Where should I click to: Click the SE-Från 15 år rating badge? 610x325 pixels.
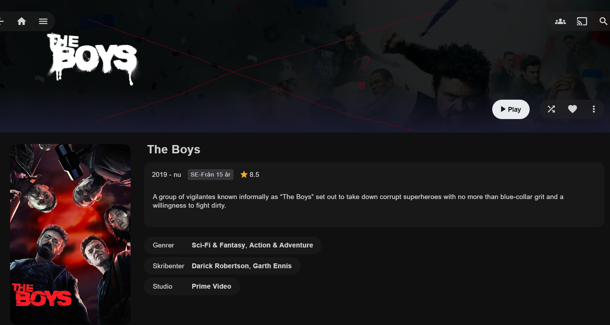[x=211, y=174]
